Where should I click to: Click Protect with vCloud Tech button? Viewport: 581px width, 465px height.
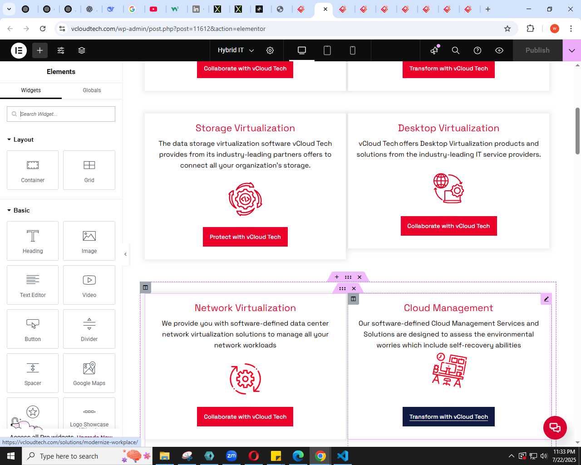245,237
